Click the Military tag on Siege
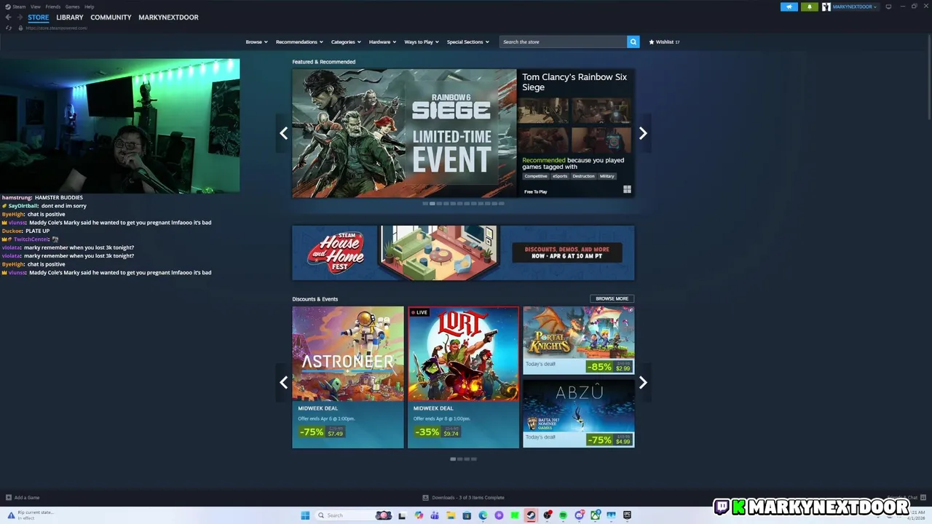The image size is (932, 524). 607,176
